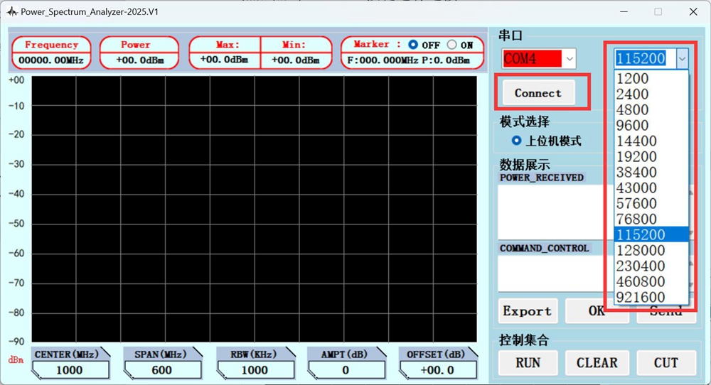Choose 57600 from the baud list
The width and height of the screenshot is (711, 385).
pyautogui.click(x=651, y=203)
